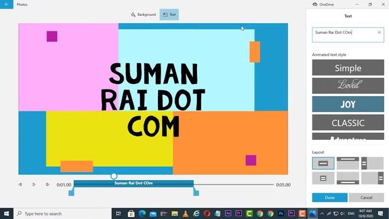Open File Explorer from the taskbar
Viewport: 389px width, 219px height.
[x=174, y=214]
